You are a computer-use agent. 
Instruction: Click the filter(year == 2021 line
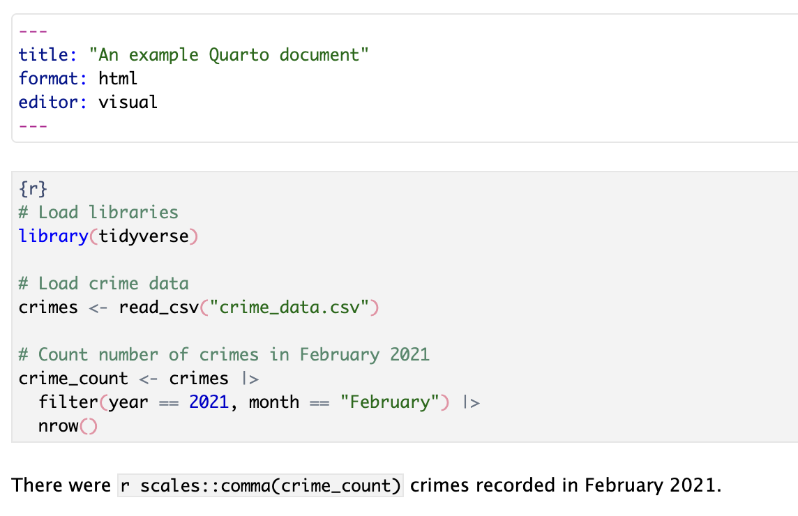pyautogui.click(x=259, y=402)
